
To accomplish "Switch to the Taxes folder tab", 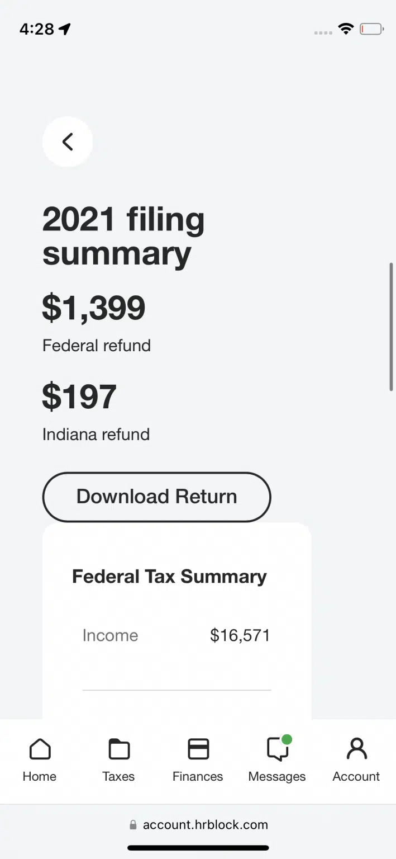I will (118, 760).
